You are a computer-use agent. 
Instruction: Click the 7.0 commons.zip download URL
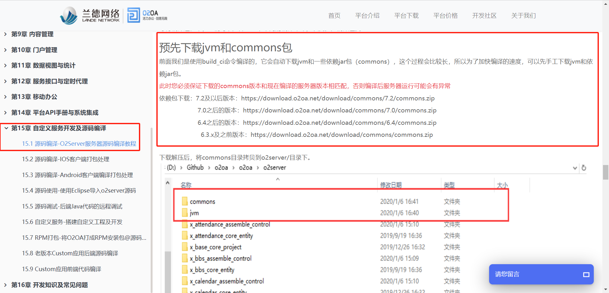pyautogui.click(x=340, y=110)
